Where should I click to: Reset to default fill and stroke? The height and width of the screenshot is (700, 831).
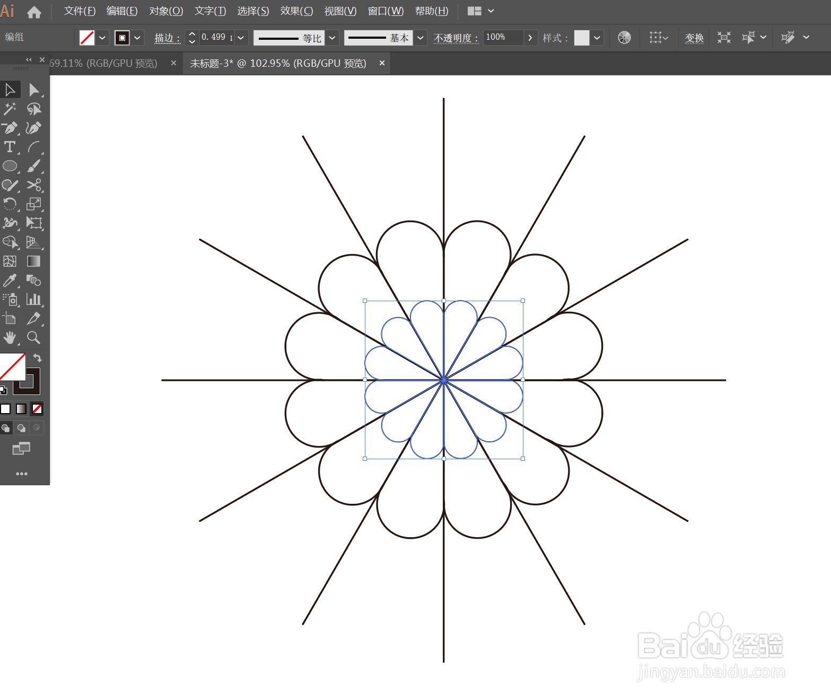coord(3,390)
